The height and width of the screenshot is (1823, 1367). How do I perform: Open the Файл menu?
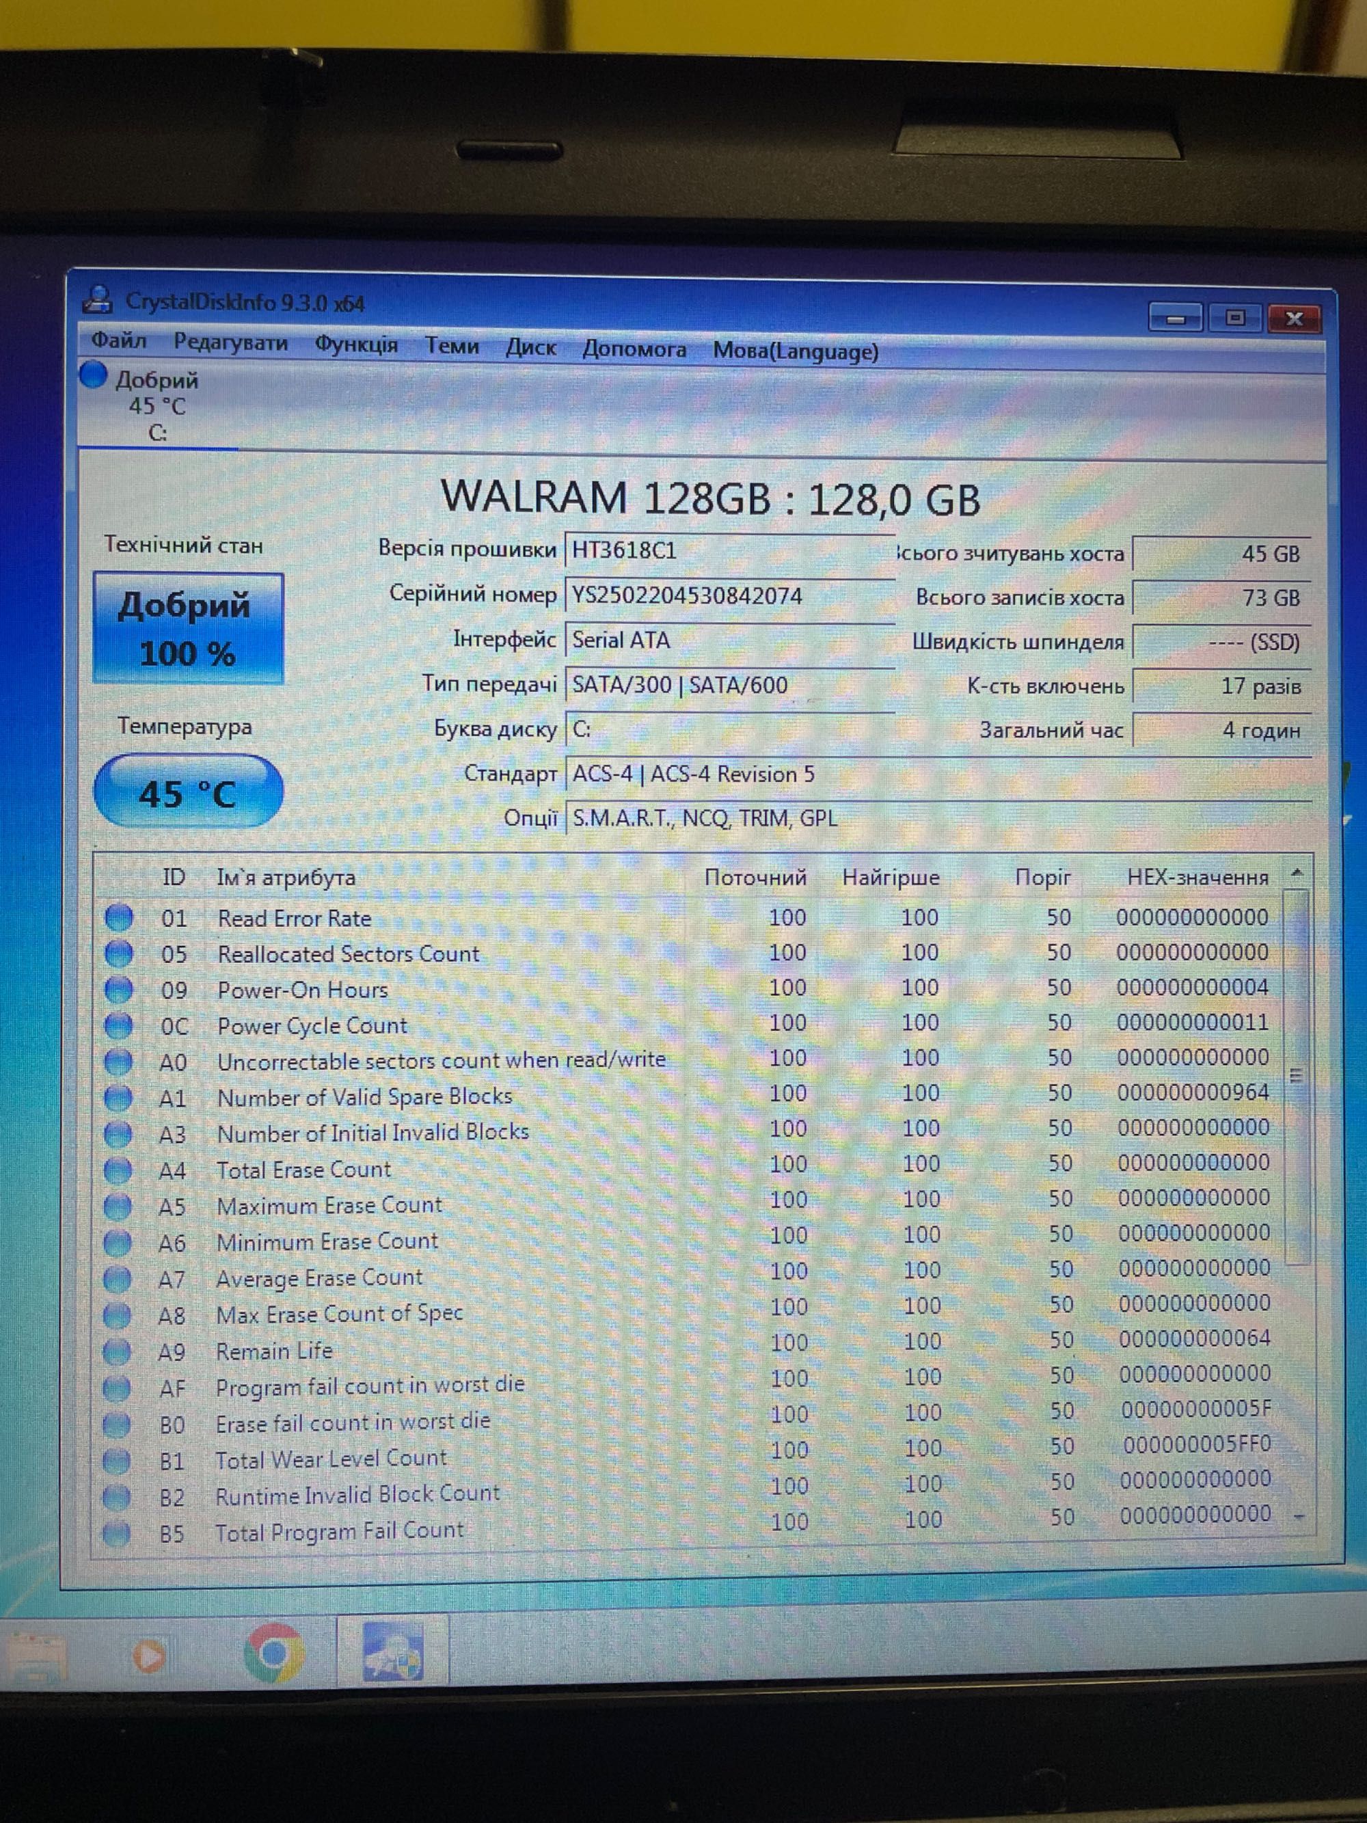coord(119,340)
